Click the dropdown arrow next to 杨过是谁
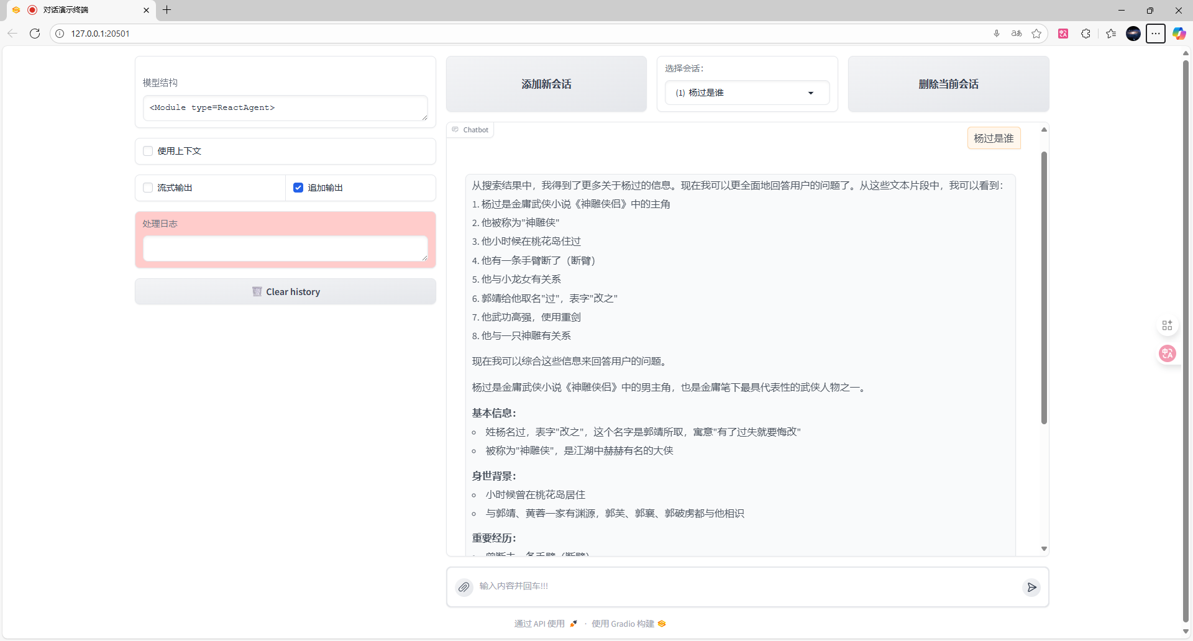 point(811,93)
